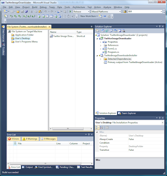The image size is (167, 176).
Task: Toggle auto-hide pin on Solution Explorer
Action: [x=160, y=26]
